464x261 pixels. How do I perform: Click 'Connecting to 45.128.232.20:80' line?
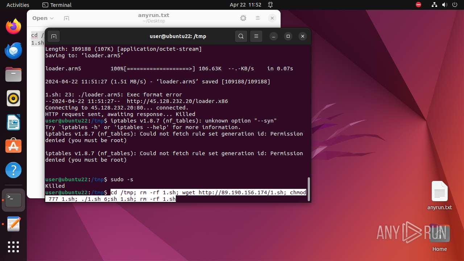point(117,108)
